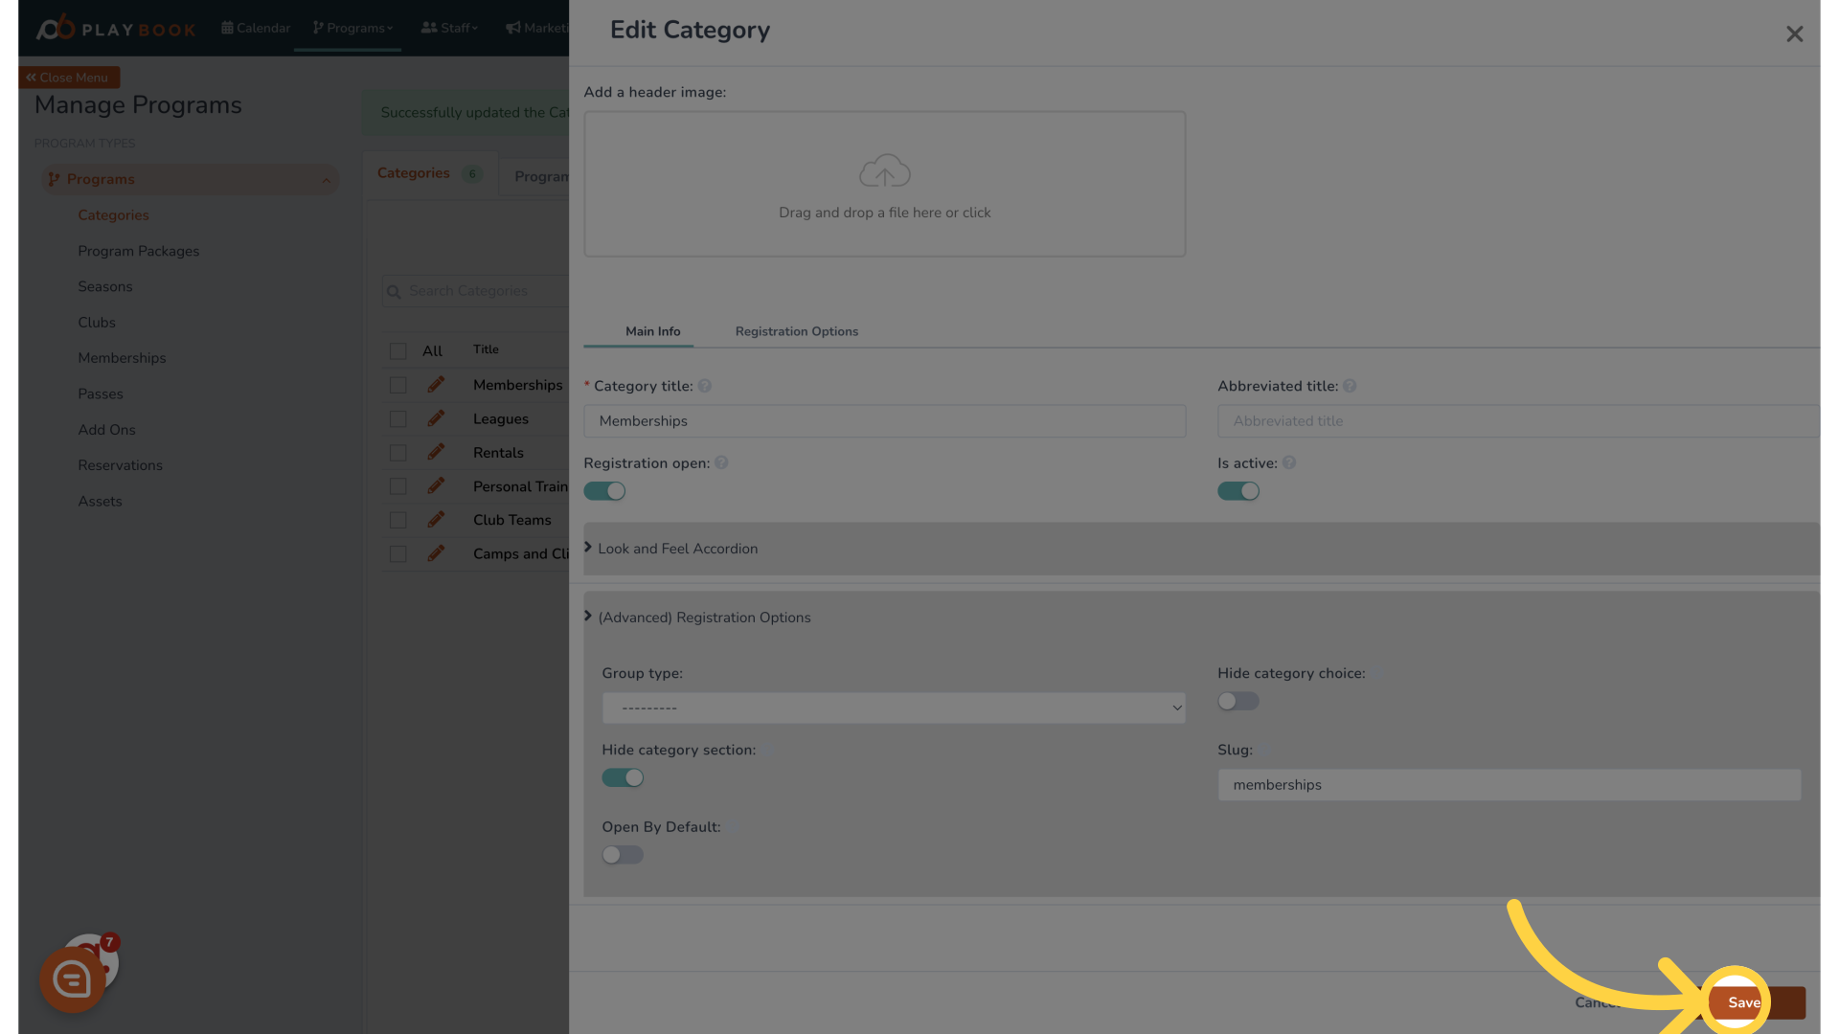Click the Category title input field
Screen dimensions: 1839x1034
885,420
